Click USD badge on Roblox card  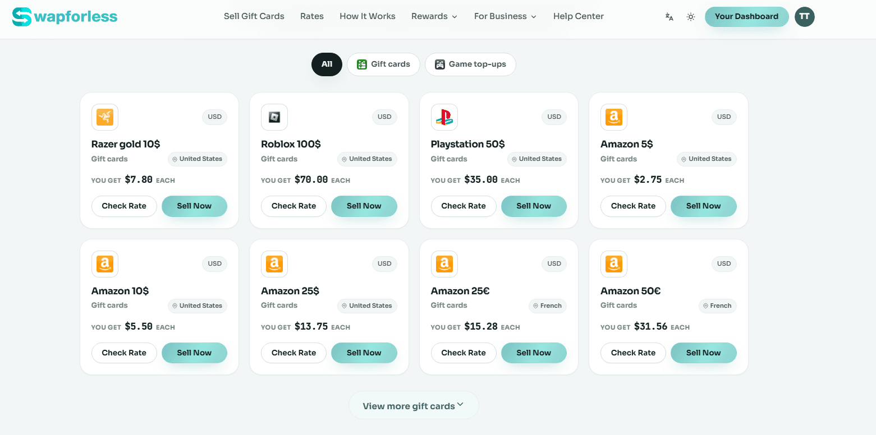[384, 117]
